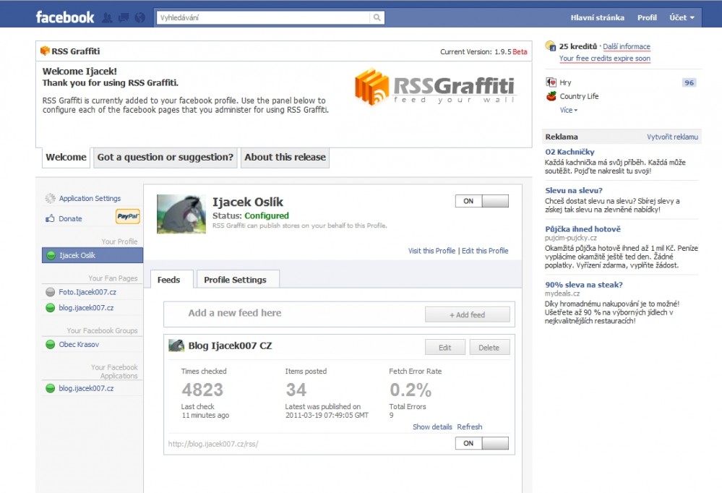Viewport: 722px width, 493px height.
Task: Click the Vyhledávání search field
Action: click(x=264, y=17)
